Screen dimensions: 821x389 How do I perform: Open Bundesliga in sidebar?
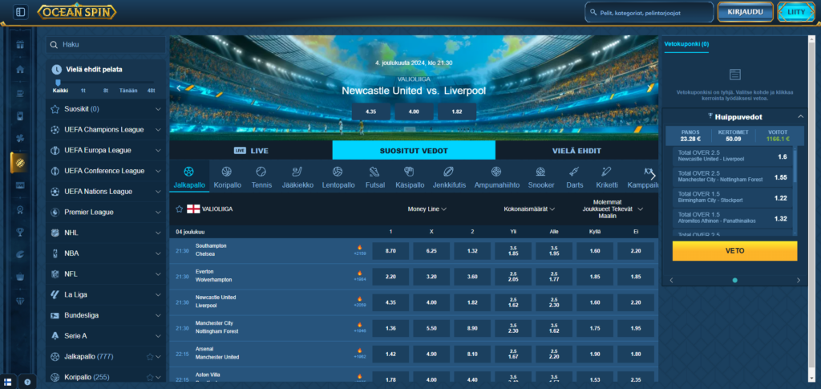[106, 315]
